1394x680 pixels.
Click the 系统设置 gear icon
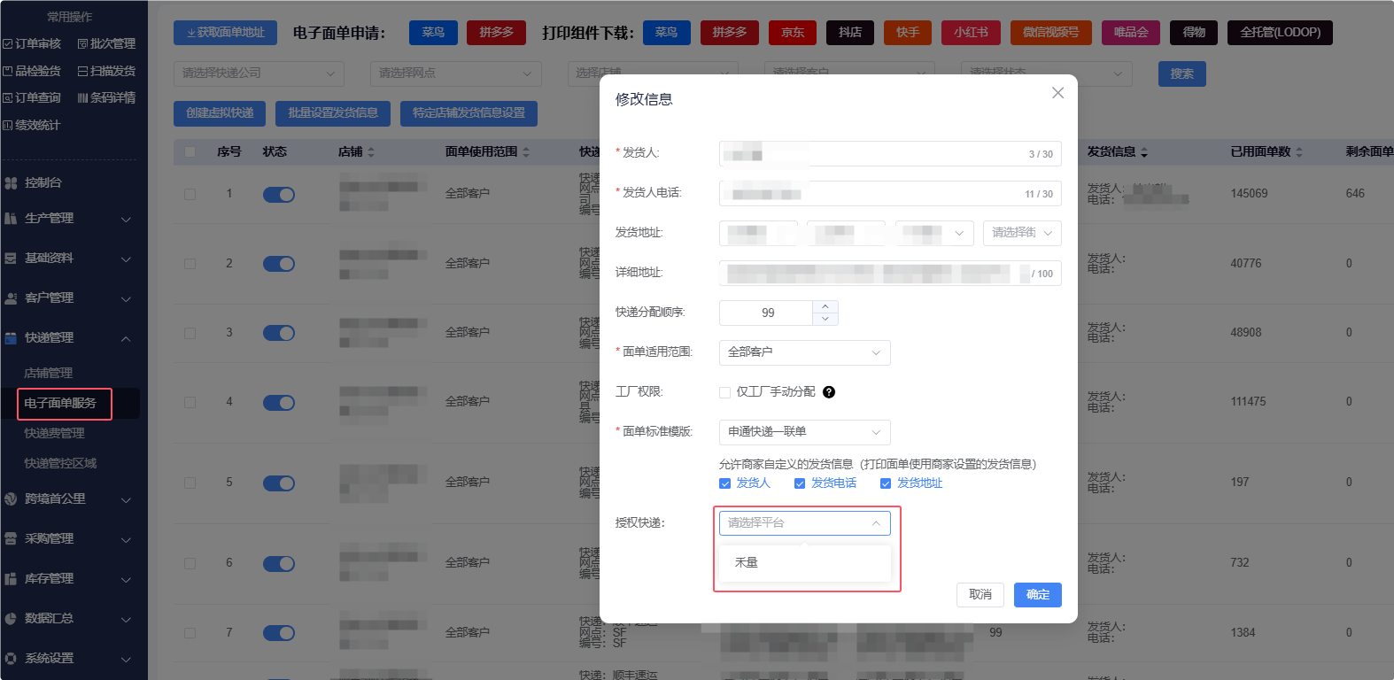tap(11, 659)
